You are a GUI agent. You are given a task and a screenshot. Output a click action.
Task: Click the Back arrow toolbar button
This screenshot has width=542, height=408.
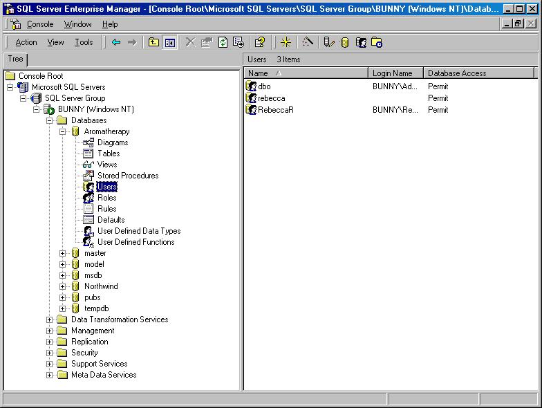[x=116, y=42]
